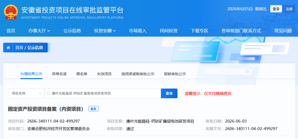Select the 办理结果公示 tab
This screenshot has height=139, width=298.
[x=31, y=74]
